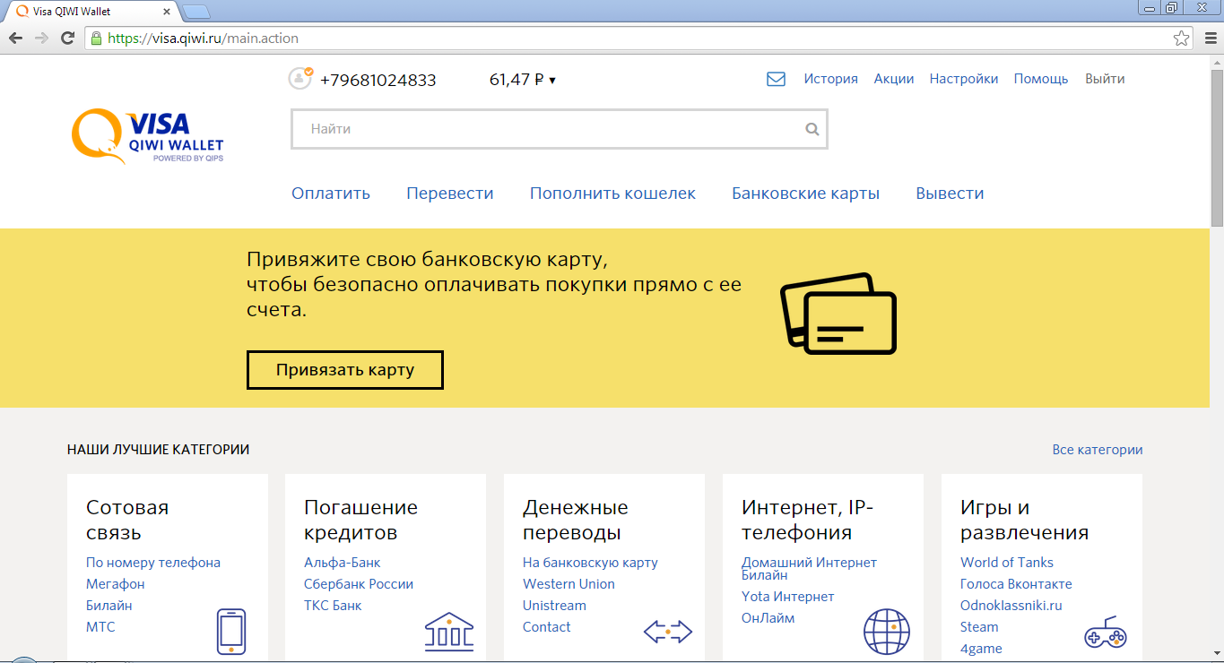Open the Денежные переводы category heading

(576, 520)
